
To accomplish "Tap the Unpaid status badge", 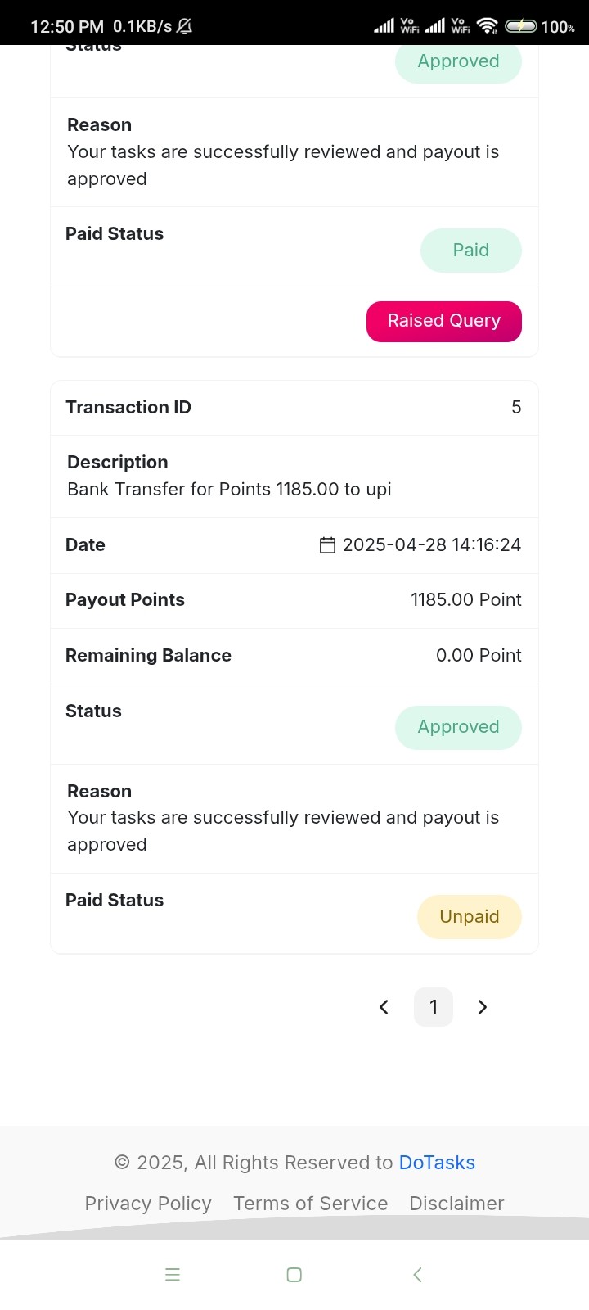I will [x=470, y=917].
